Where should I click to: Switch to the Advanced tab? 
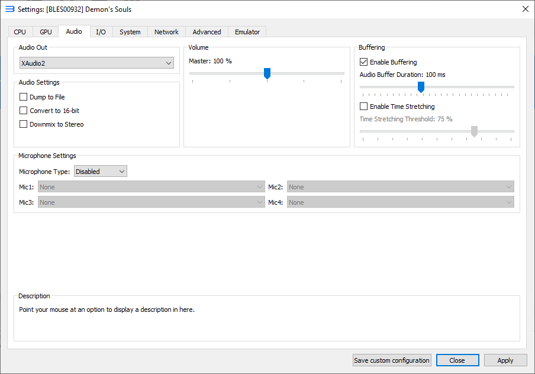point(207,32)
